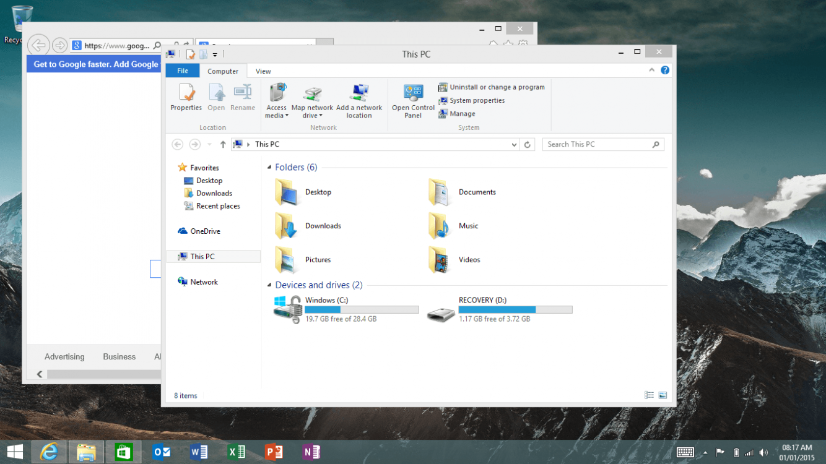The image size is (826, 464).
Task: Collapse the Folders (6) group
Action: (x=269, y=168)
